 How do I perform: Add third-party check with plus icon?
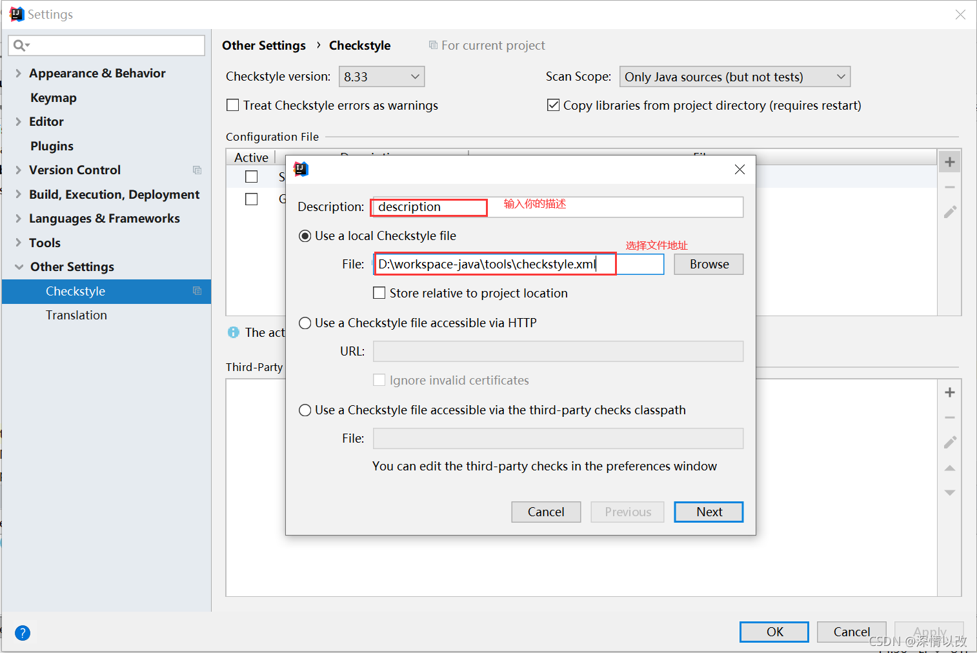point(949,392)
